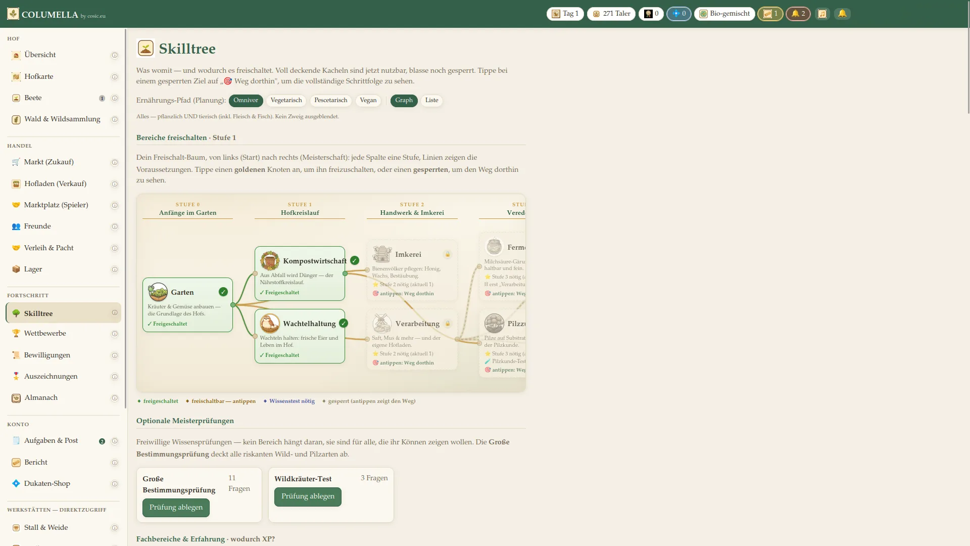Toggle the music note icon
This screenshot has height=546, width=970.
tap(822, 14)
